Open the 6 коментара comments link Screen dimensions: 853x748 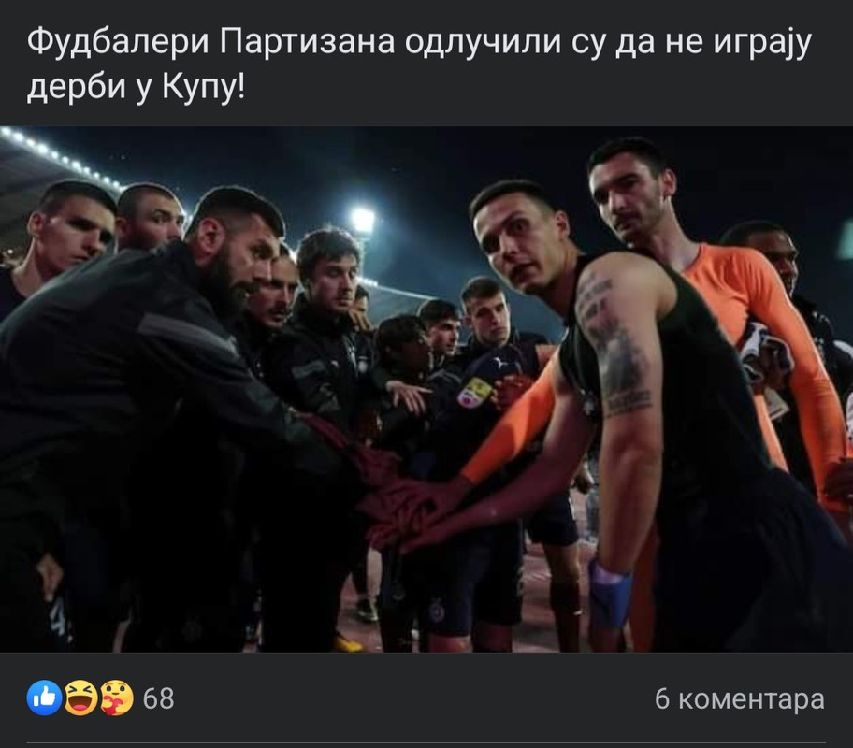pos(740,698)
